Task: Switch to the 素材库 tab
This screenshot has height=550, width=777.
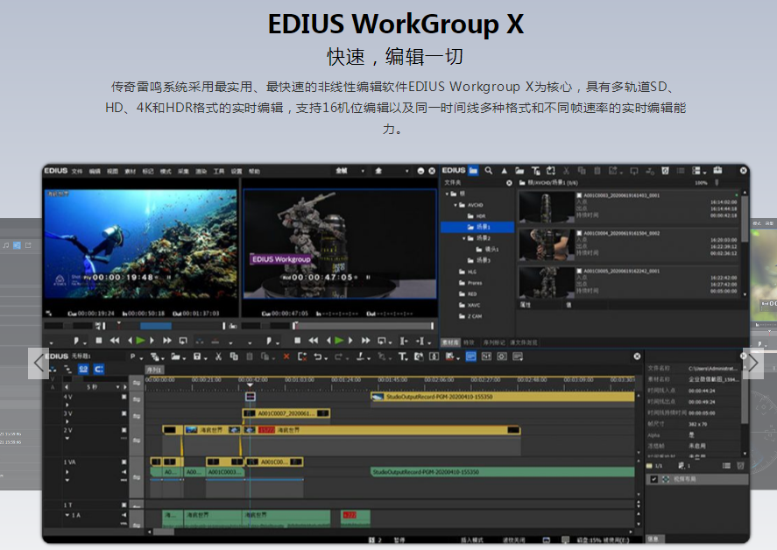Action: (451, 342)
